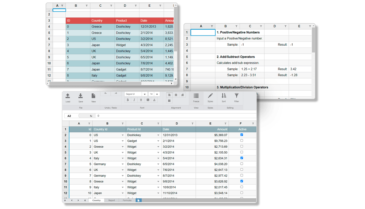Click horizontal scrollbar of top-left spreadsheet
Screen dimensions: 365x209
95,83
